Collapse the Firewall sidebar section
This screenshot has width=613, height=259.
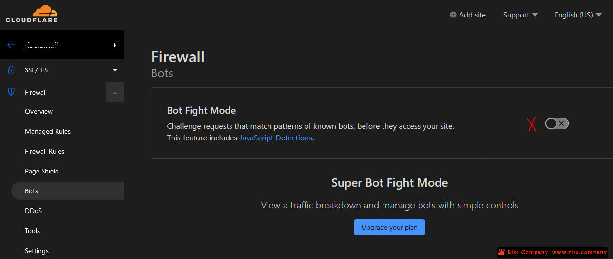[115, 92]
